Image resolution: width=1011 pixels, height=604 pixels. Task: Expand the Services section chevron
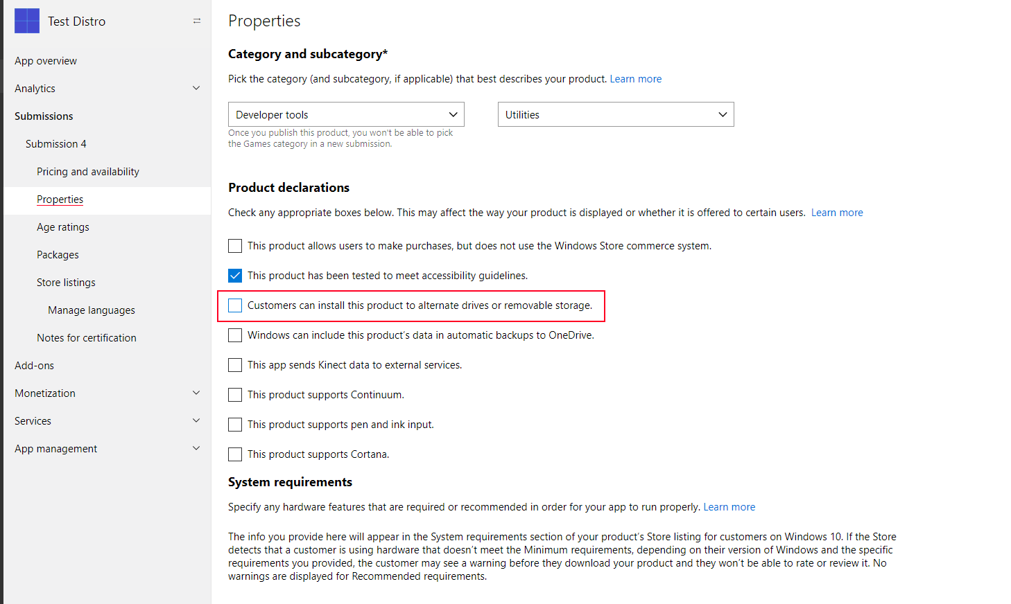196,420
